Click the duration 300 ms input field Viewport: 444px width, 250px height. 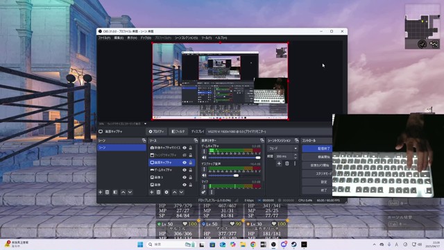point(284,156)
